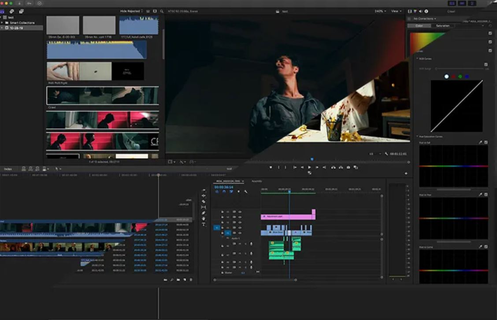Select the Type tool in timeline toolbar
Viewport: 497px width, 320px height.
click(204, 224)
